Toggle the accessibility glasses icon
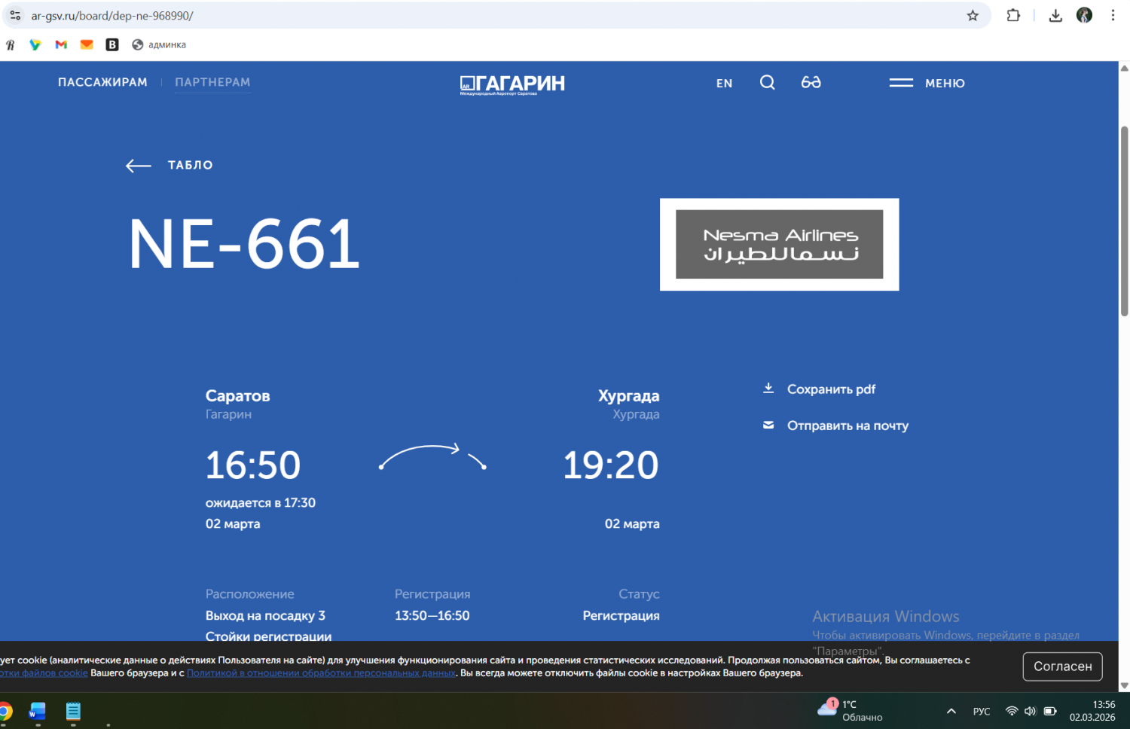The width and height of the screenshot is (1130, 729). [x=811, y=83]
